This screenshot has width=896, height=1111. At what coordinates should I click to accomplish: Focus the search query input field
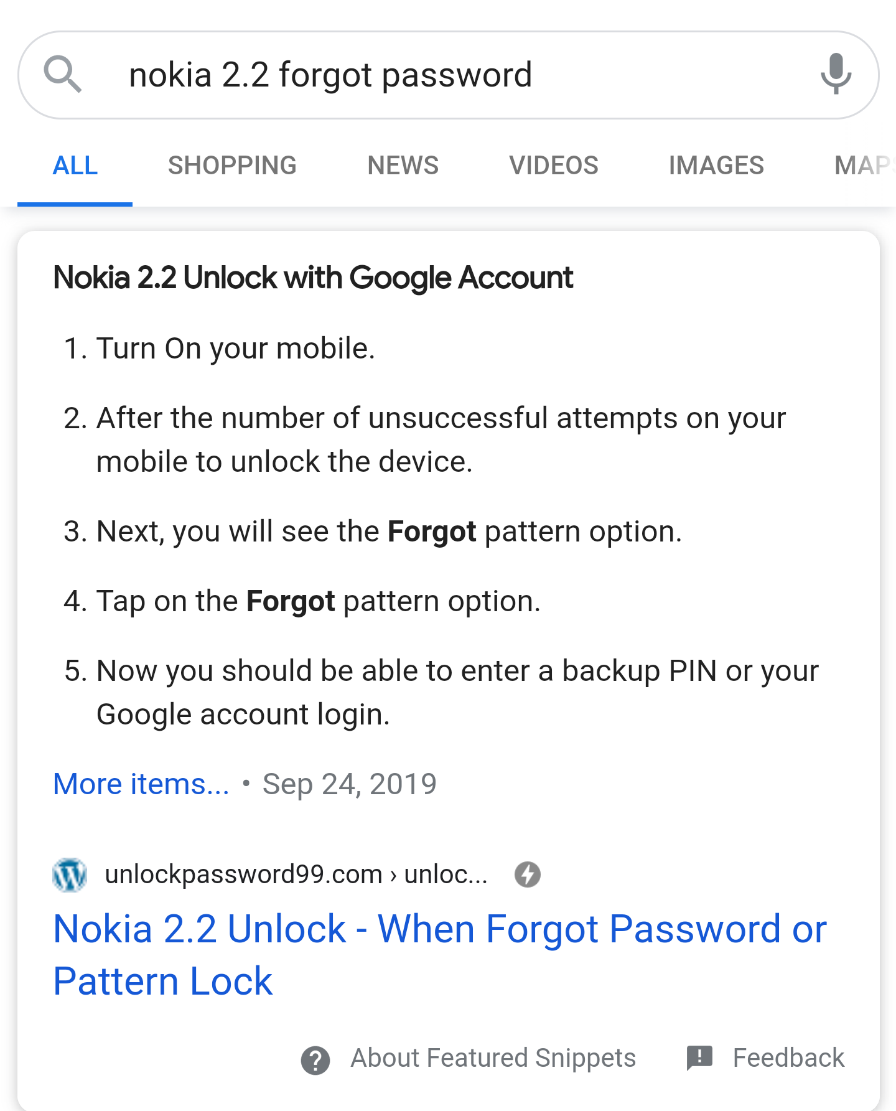(448, 75)
